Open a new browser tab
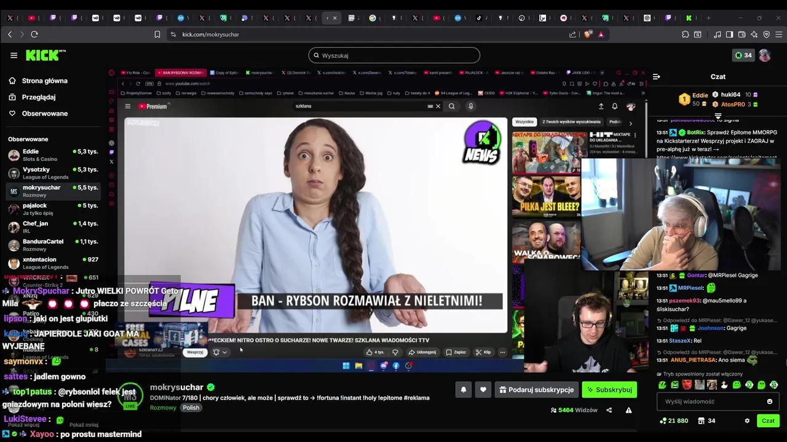The image size is (787, 442). tap(708, 18)
